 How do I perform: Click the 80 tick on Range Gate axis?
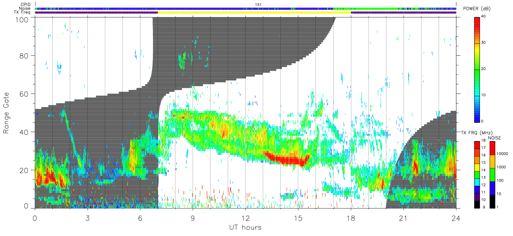click(25, 56)
